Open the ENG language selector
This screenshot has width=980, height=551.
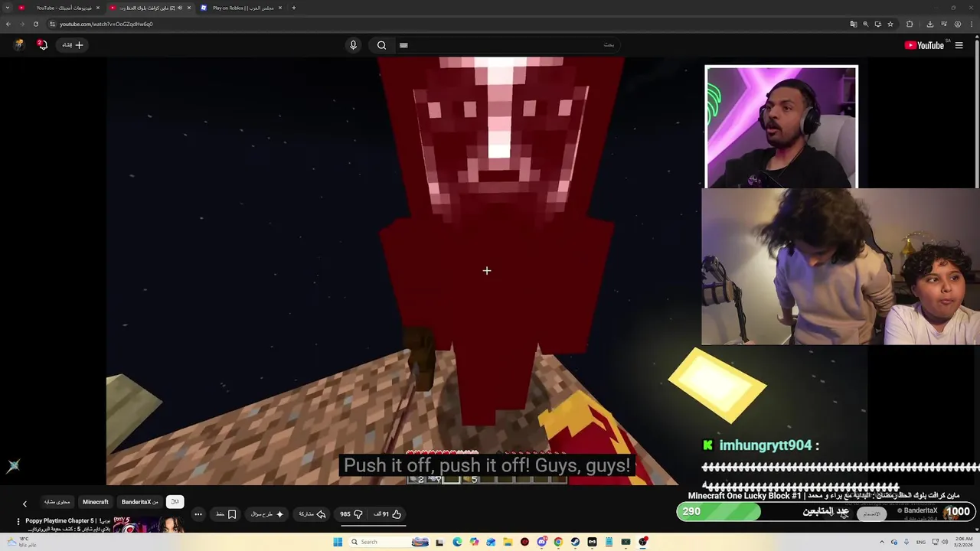tap(921, 542)
